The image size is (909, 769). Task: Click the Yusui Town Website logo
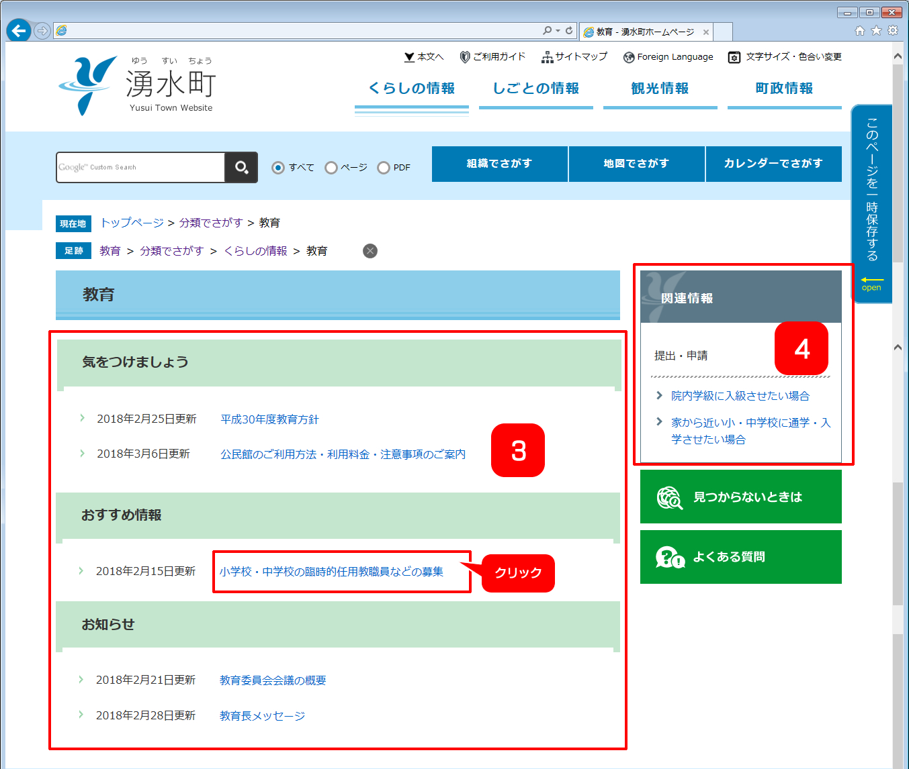tap(137, 85)
